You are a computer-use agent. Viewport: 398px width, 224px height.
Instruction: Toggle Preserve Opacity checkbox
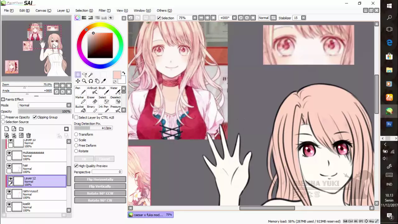click(x=3, y=117)
